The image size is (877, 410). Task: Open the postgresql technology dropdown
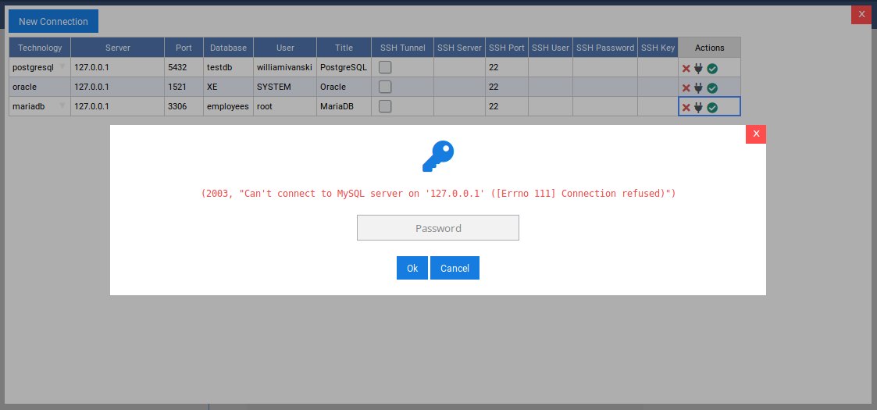tap(62, 66)
